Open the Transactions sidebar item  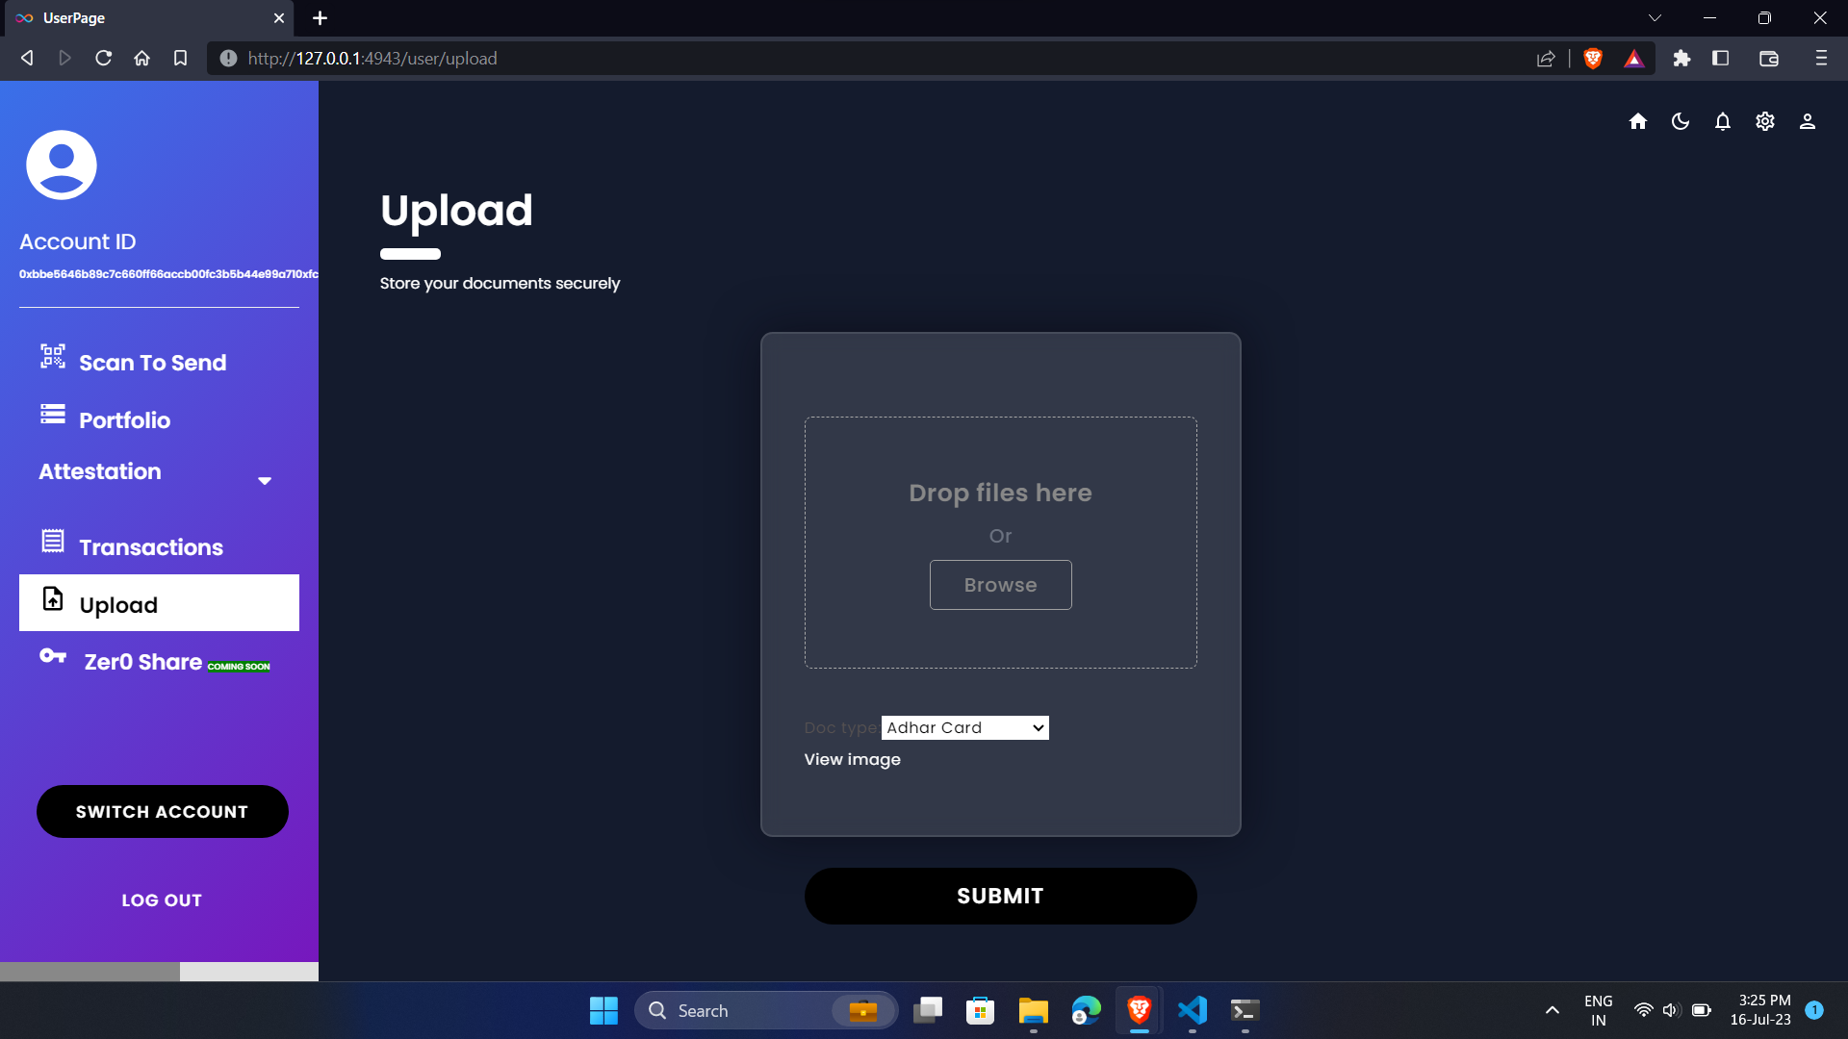(x=150, y=546)
